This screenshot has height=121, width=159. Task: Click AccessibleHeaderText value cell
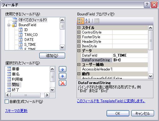pyautogui.click(x=130, y=69)
